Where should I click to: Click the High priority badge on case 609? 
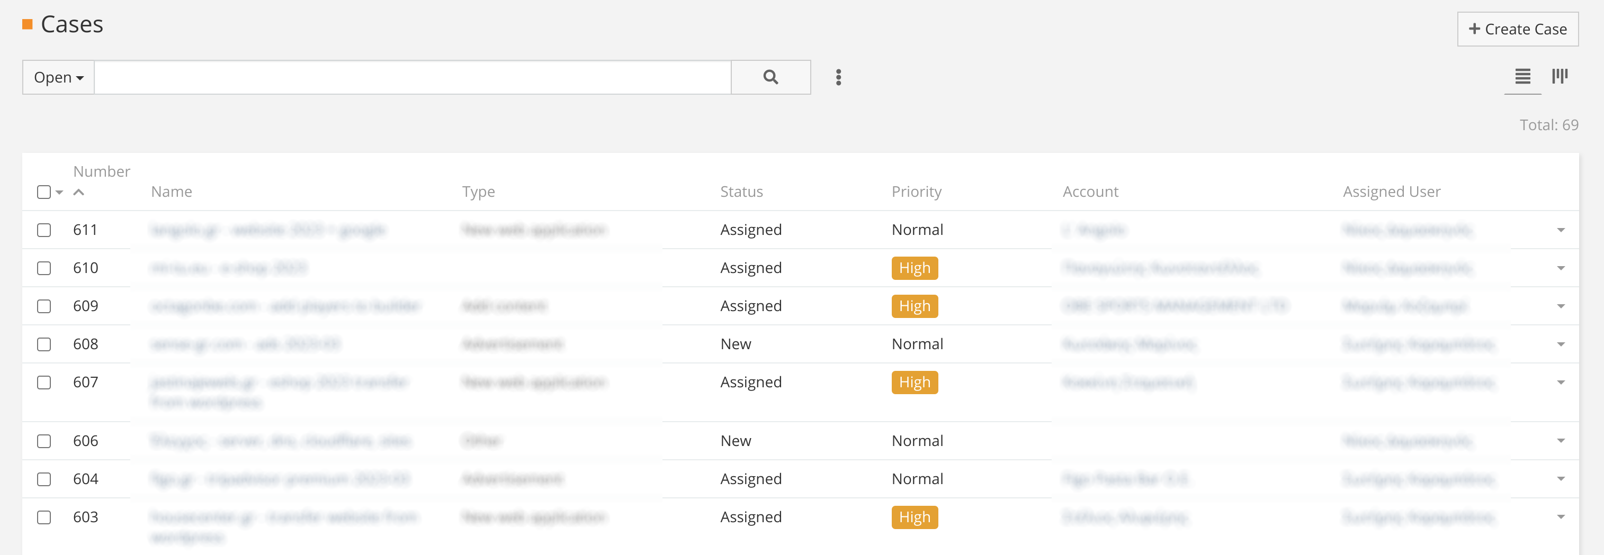pos(914,306)
